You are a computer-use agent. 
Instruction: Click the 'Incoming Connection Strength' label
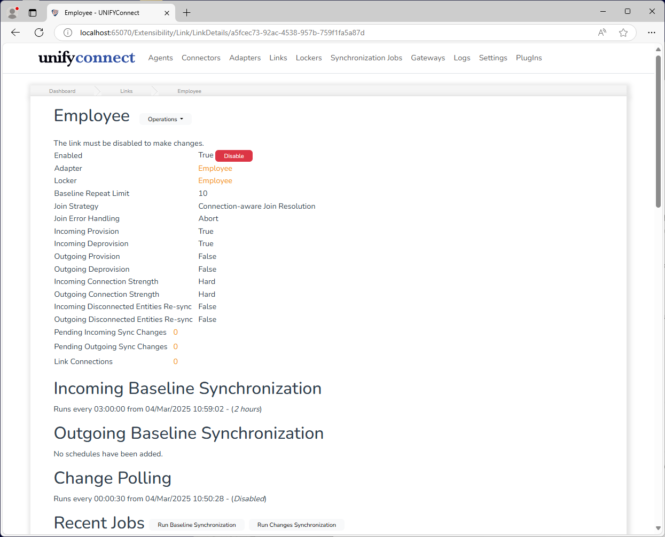point(106,281)
